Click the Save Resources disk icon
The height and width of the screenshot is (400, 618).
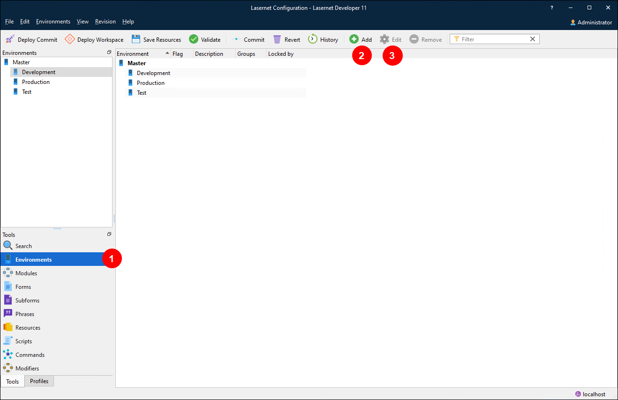[x=136, y=39]
